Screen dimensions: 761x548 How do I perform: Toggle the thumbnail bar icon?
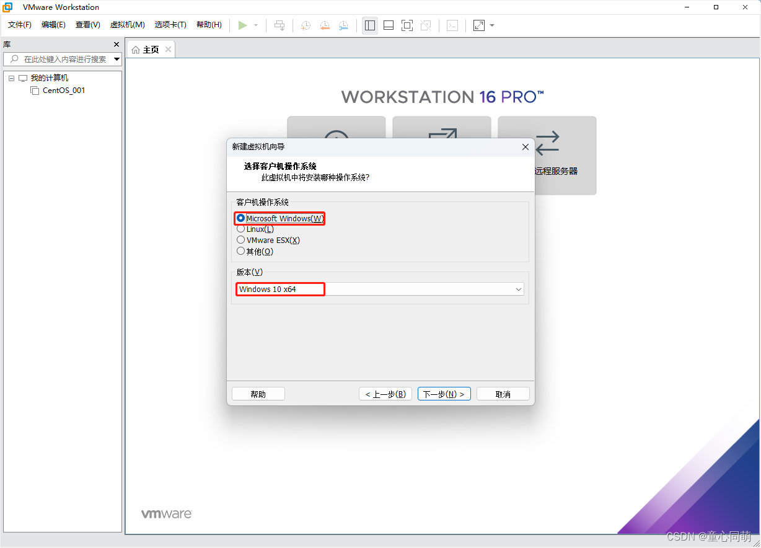pyautogui.click(x=389, y=25)
